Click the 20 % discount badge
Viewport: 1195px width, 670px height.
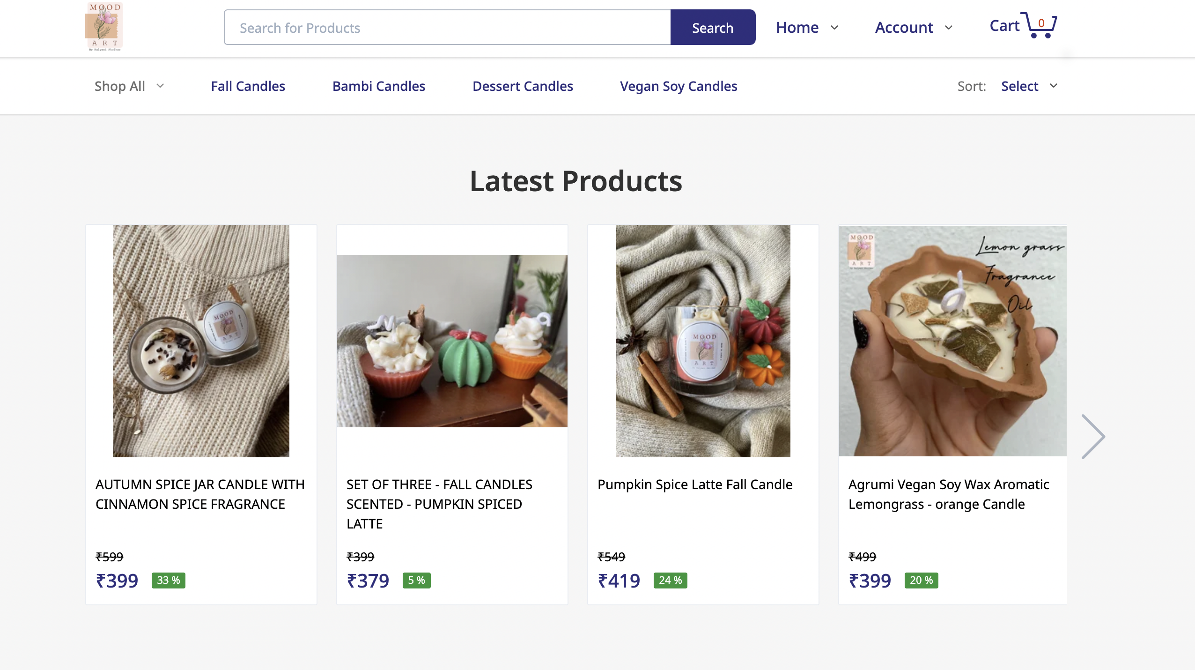(921, 581)
